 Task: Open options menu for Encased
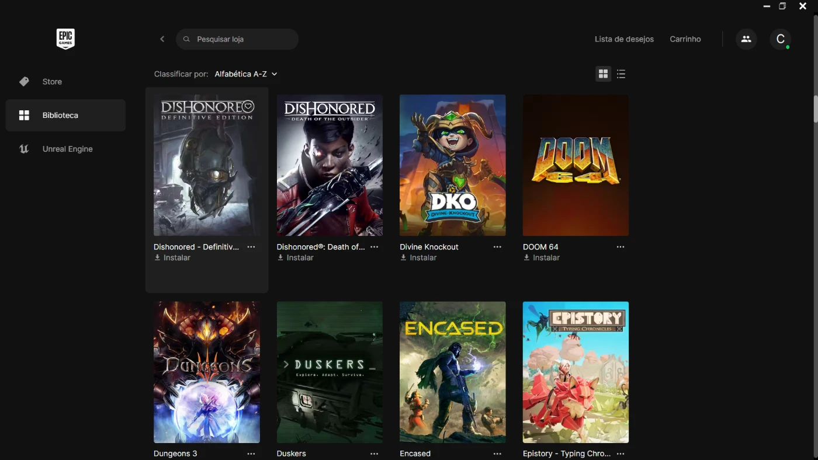pos(497,454)
